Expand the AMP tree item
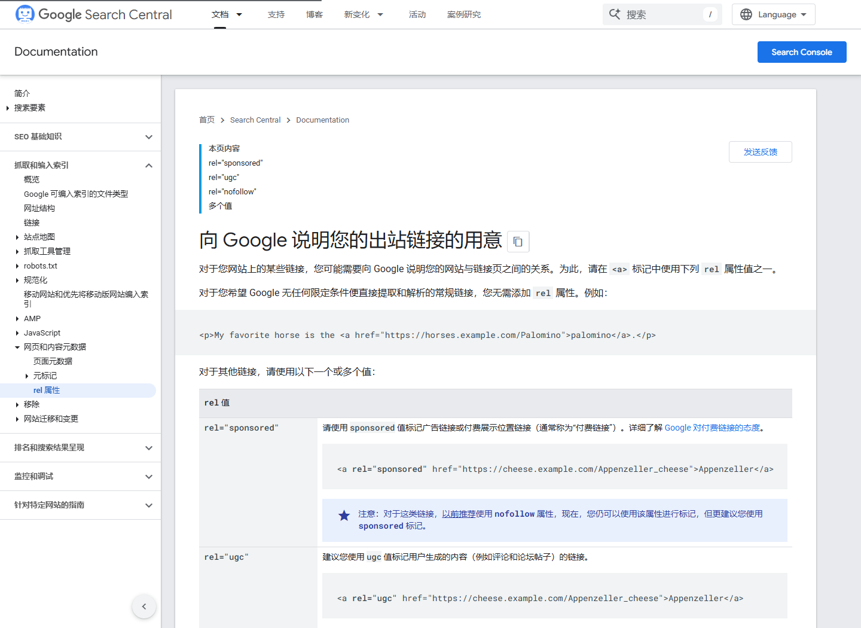This screenshot has height=628, width=861. [17, 319]
